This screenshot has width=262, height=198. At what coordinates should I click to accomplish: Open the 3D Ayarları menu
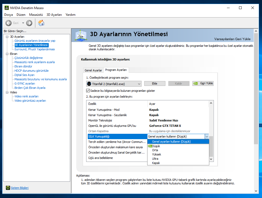pos(54,15)
